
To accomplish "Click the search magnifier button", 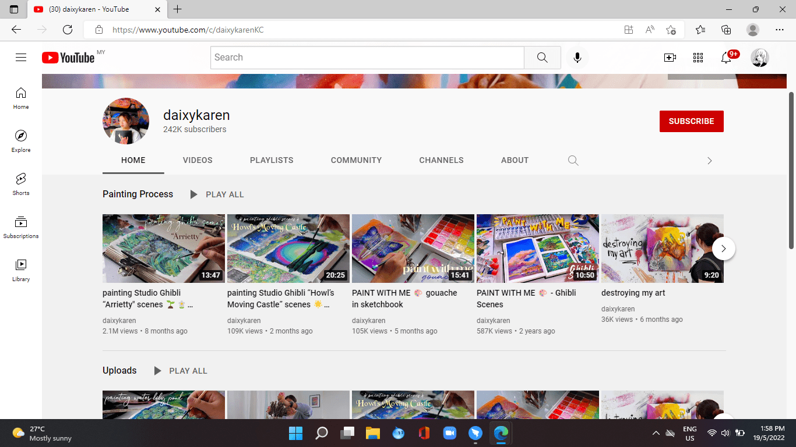I will tap(542, 58).
